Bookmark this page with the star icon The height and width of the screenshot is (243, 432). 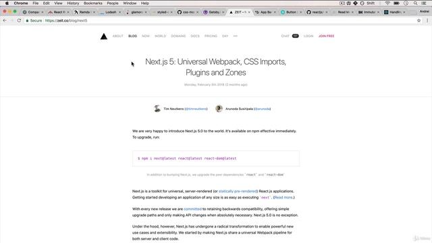click(418, 20)
